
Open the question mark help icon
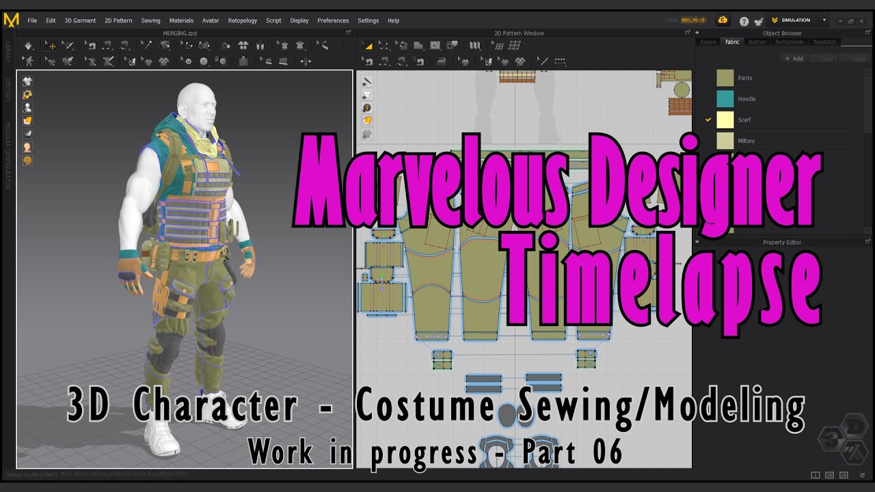[x=744, y=21]
